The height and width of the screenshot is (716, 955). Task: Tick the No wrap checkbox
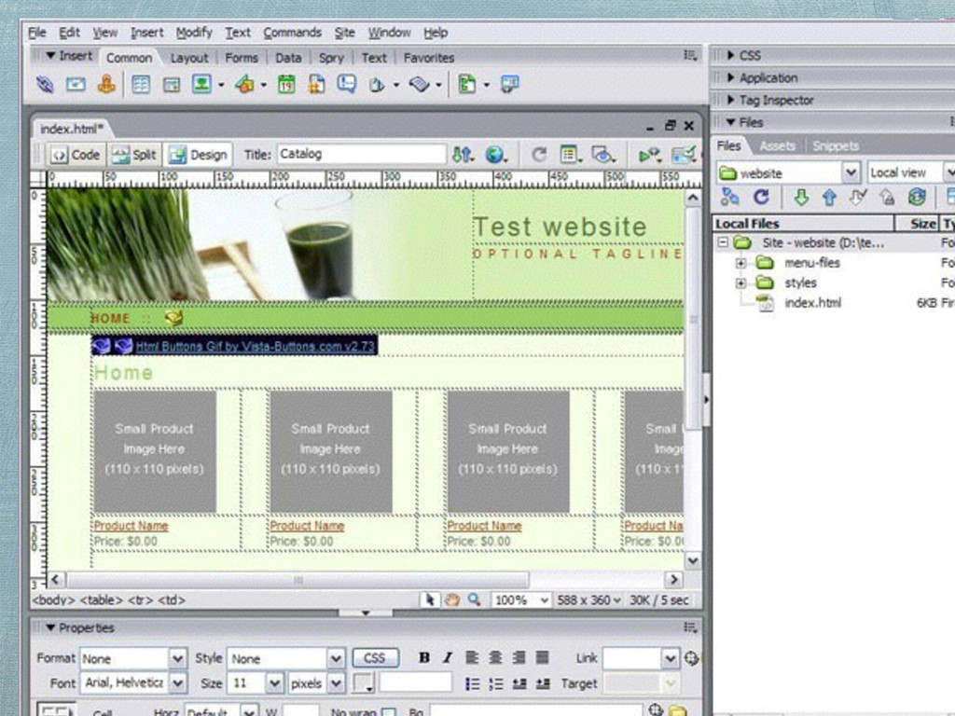(x=389, y=711)
